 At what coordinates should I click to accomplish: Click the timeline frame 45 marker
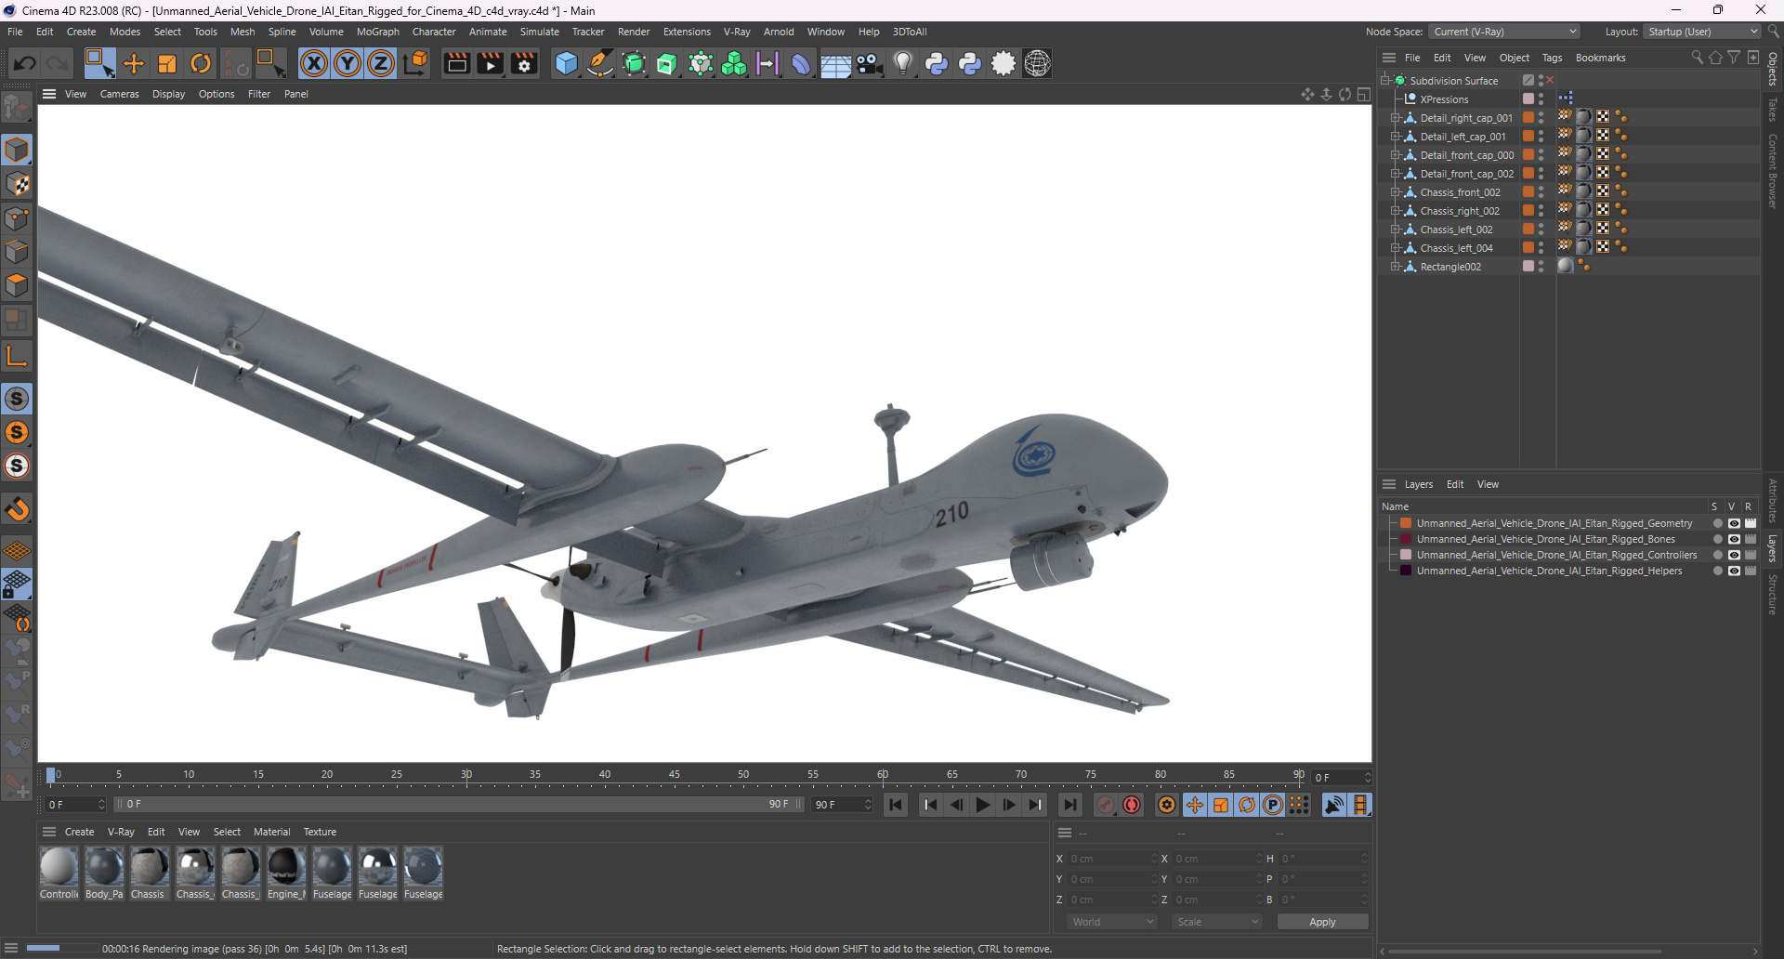pos(674,775)
